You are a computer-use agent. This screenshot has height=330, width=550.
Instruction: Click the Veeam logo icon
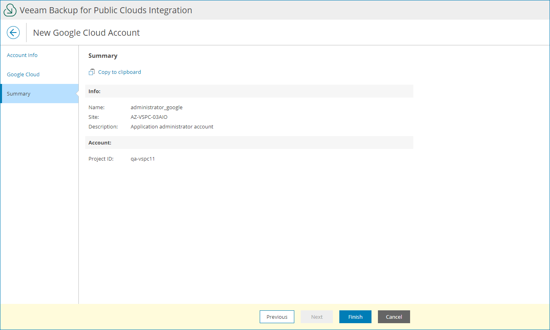click(x=10, y=10)
